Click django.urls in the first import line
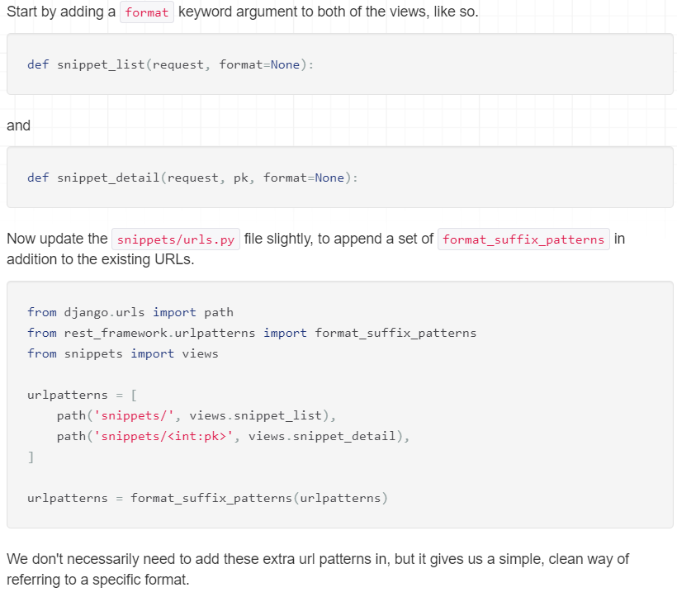Screen dimensions: 677x597 (105, 312)
